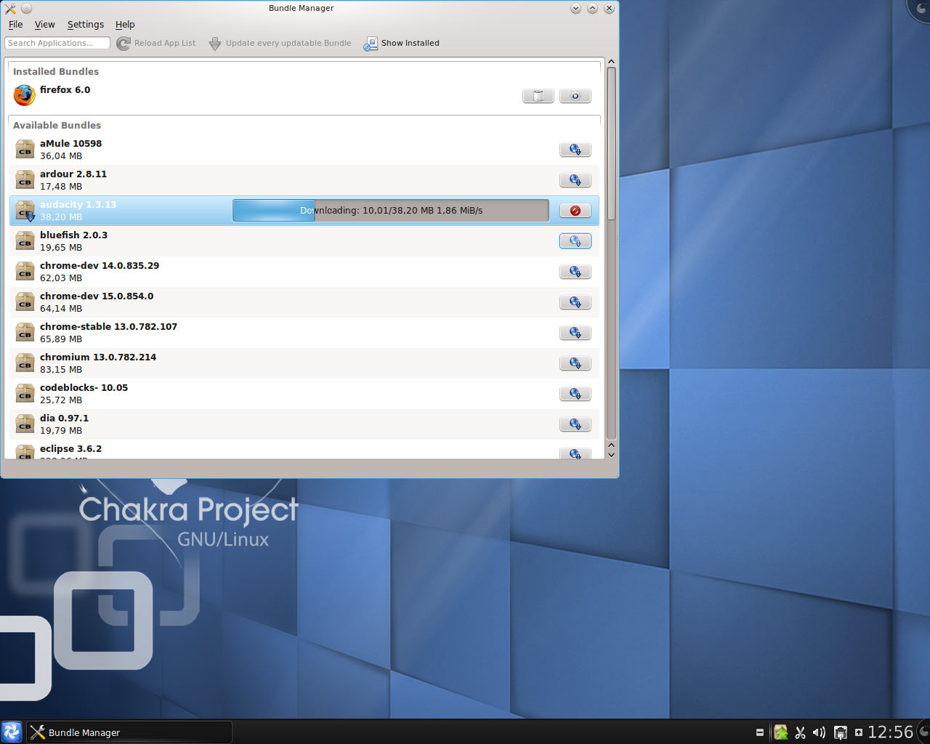Click the dia package box icon
The width and height of the screenshot is (930, 744).
[25, 424]
